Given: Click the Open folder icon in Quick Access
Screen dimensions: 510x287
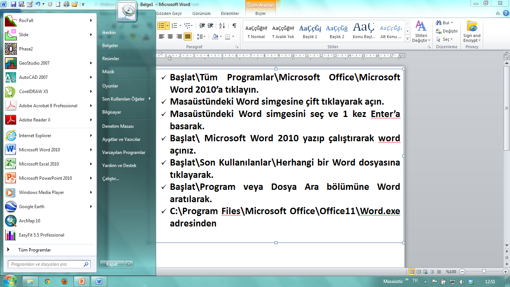Looking at the screenshot, I should tap(74, 4).
